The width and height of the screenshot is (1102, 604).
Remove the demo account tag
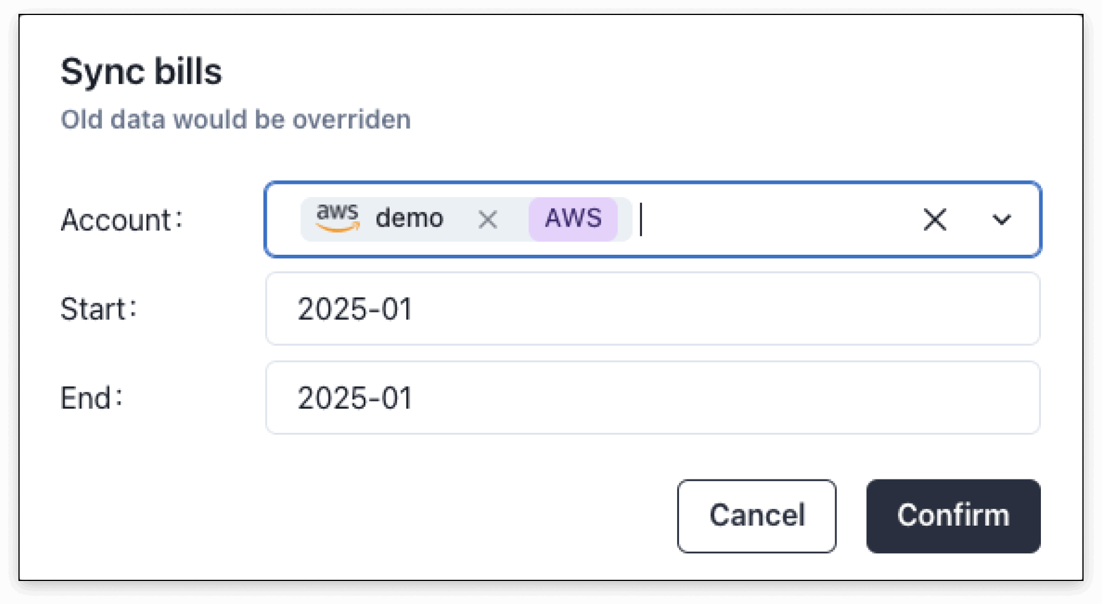tap(488, 219)
